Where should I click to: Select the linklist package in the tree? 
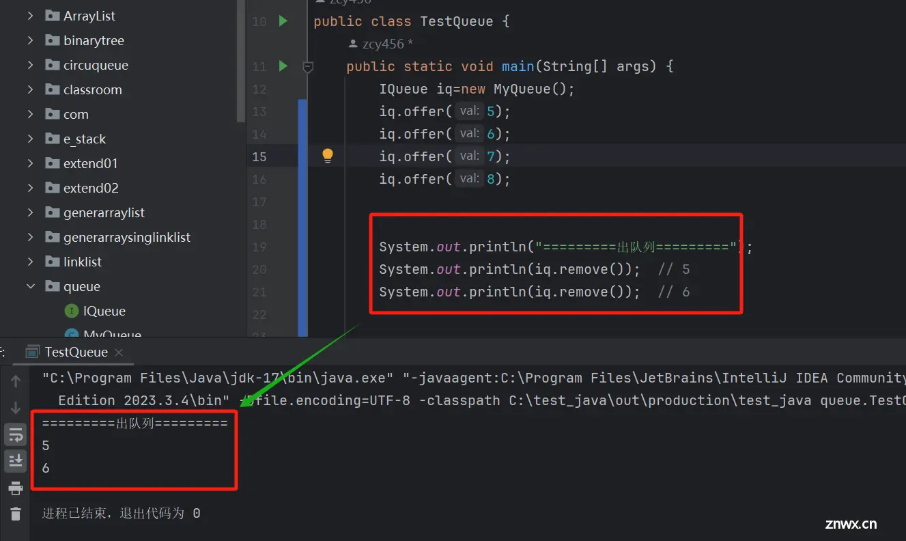83,262
